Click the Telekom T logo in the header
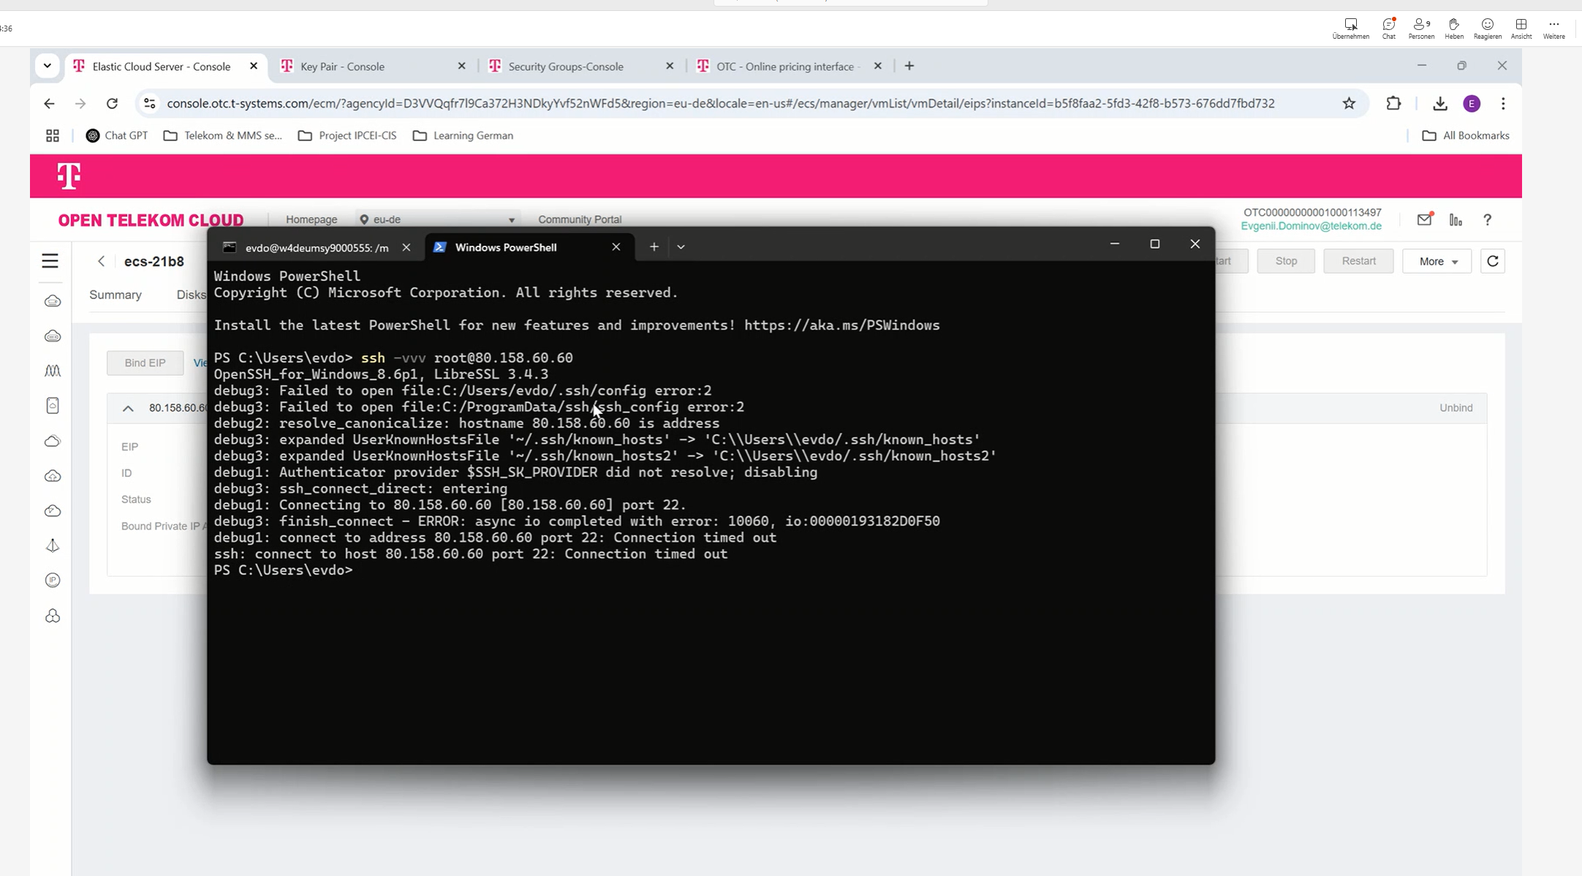The width and height of the screenshot is (1582, 876). (x=69, y=175)
